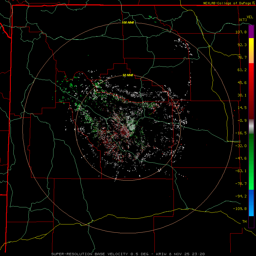Click the -109.8 legend value

(x=240, y=209)
